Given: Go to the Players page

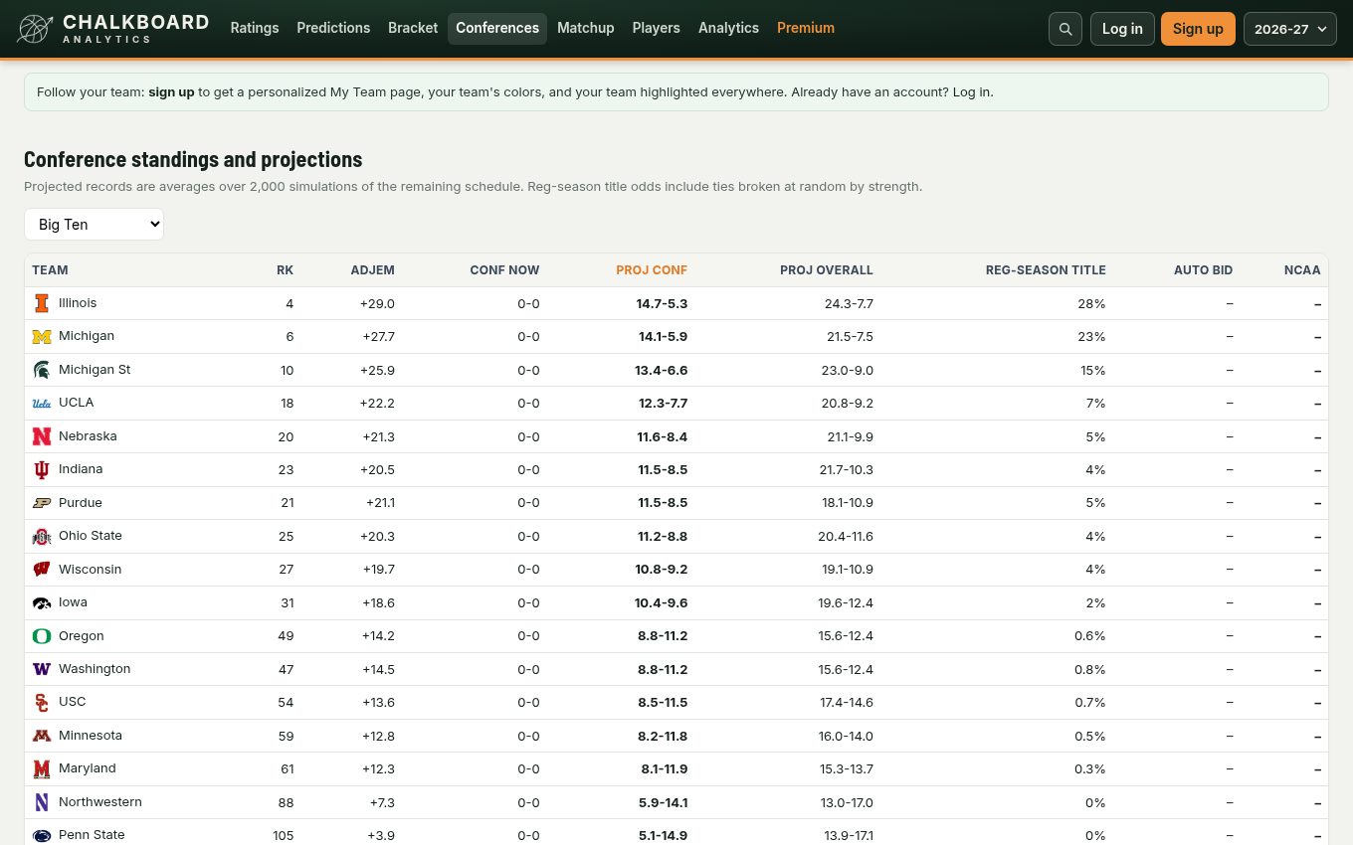Looking at the screenshot, I should pos(657,28).
